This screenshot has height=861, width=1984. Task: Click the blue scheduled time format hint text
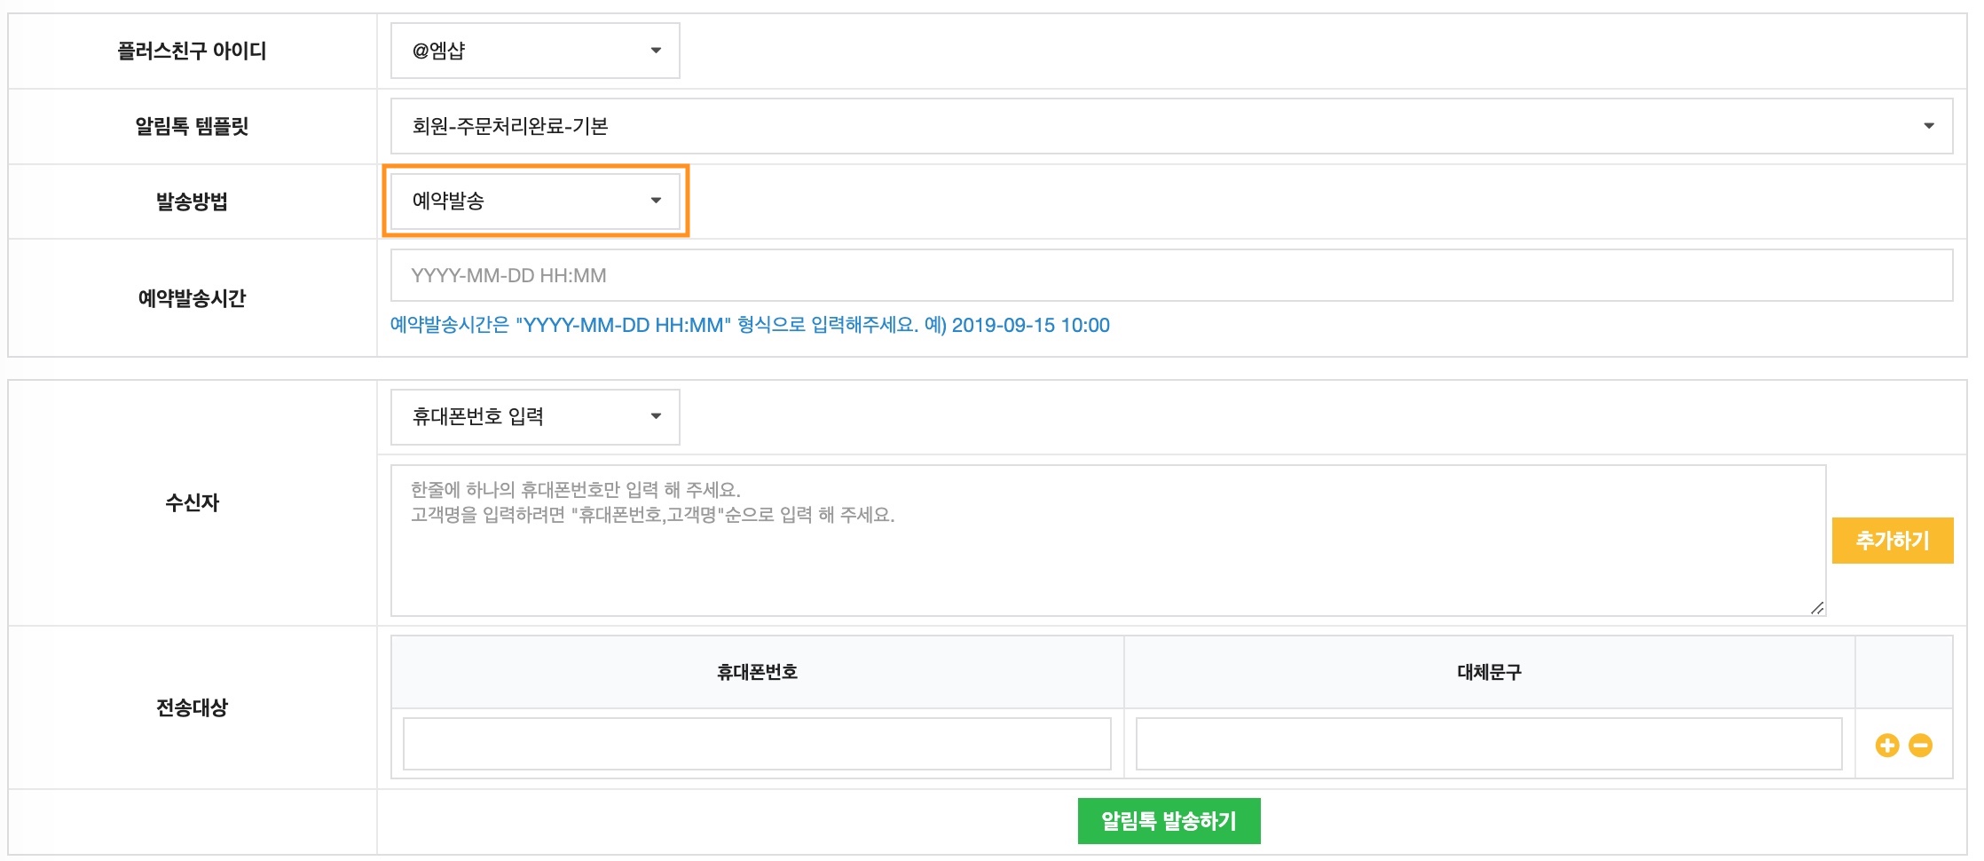coord(750,325)
